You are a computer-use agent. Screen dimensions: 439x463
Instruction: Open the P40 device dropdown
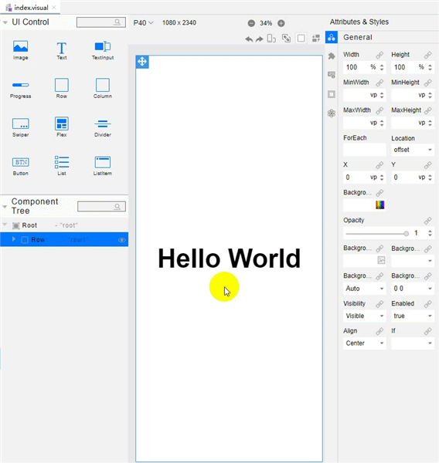[x=143, y=22]
